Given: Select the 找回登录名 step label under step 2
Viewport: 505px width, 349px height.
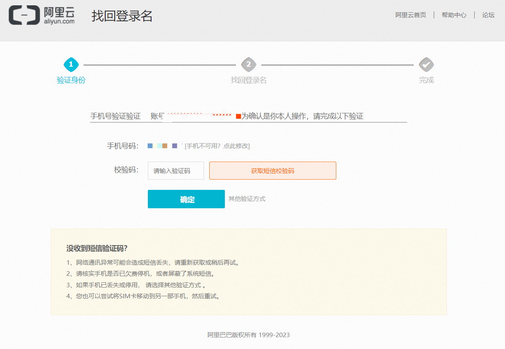Looking at the screenshot, I should click(249, 80).
